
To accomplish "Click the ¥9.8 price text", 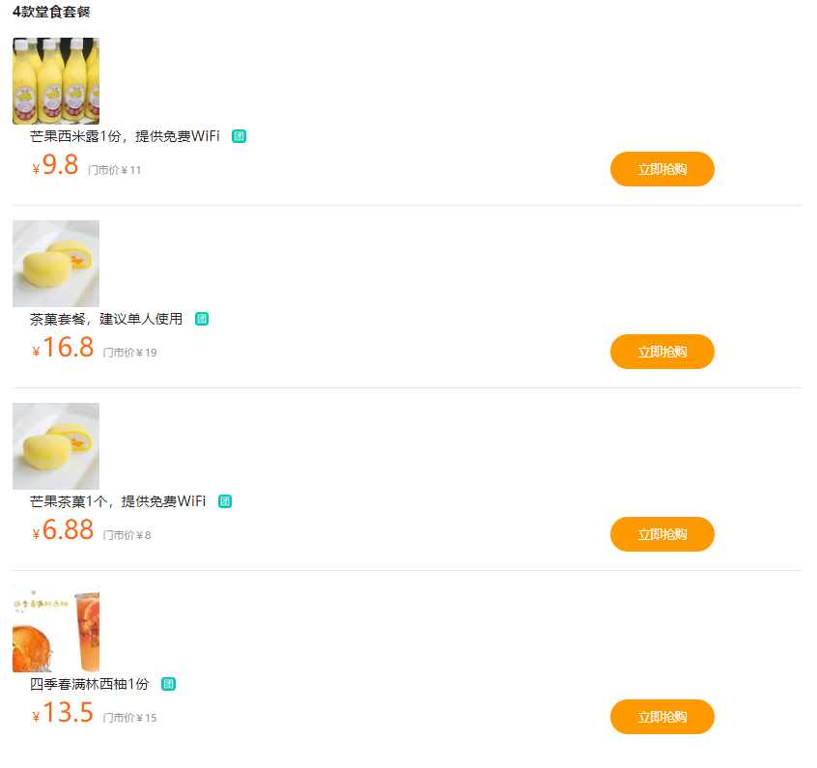I will point(56,165).
